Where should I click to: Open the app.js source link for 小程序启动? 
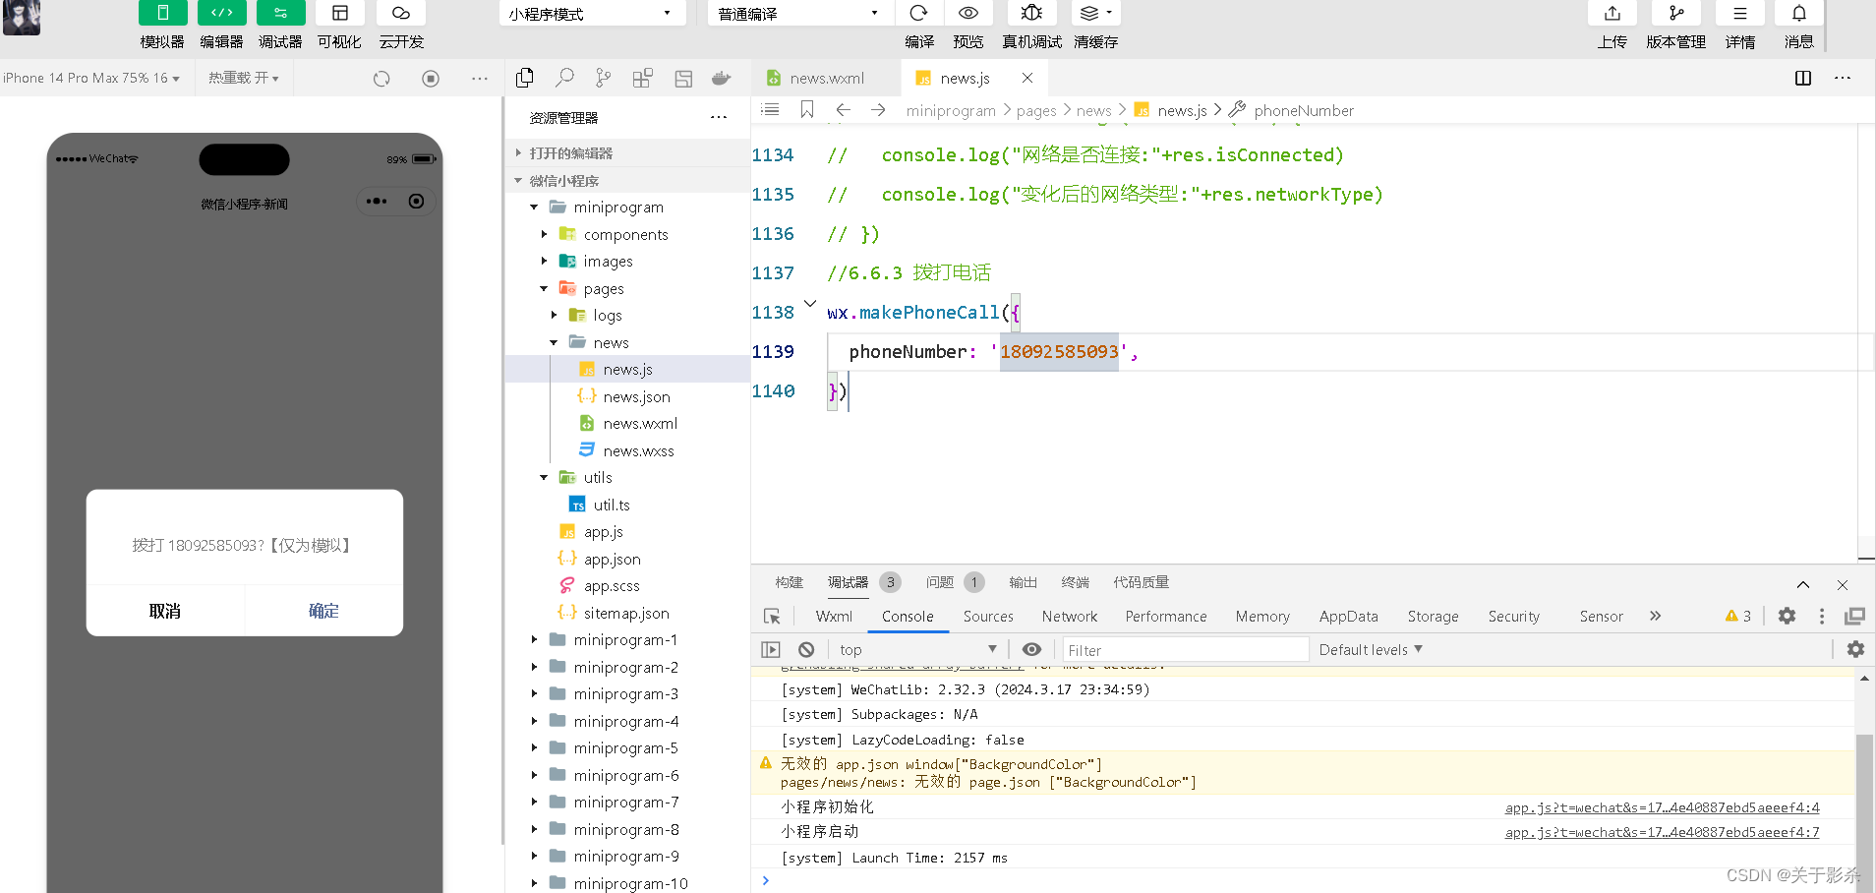1662,832
